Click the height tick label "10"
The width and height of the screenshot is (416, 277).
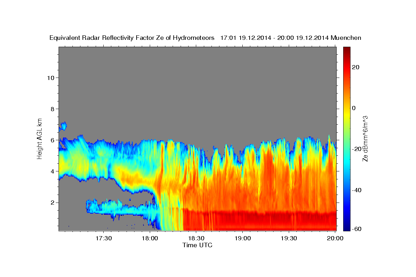(x=51, y=78)
